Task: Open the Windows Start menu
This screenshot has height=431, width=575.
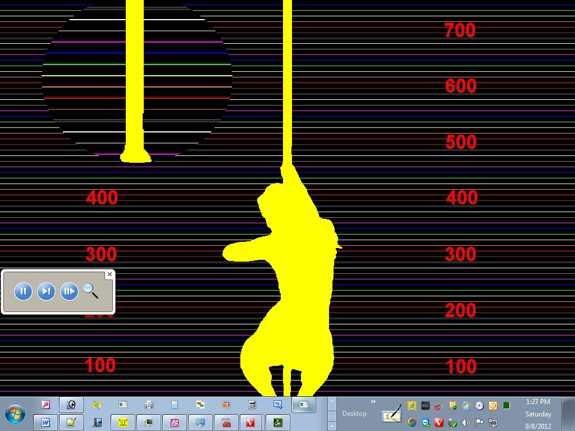Action: tap(15, 414)
